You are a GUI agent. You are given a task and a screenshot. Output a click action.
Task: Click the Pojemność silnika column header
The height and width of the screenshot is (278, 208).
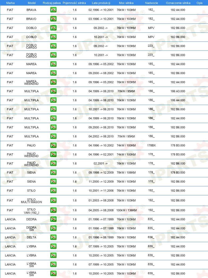tap(74, 3)
